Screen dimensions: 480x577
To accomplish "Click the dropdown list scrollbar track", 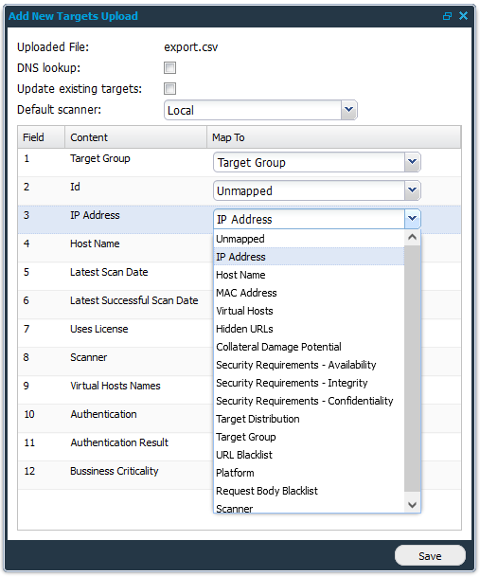I will [x=413, y=368].
